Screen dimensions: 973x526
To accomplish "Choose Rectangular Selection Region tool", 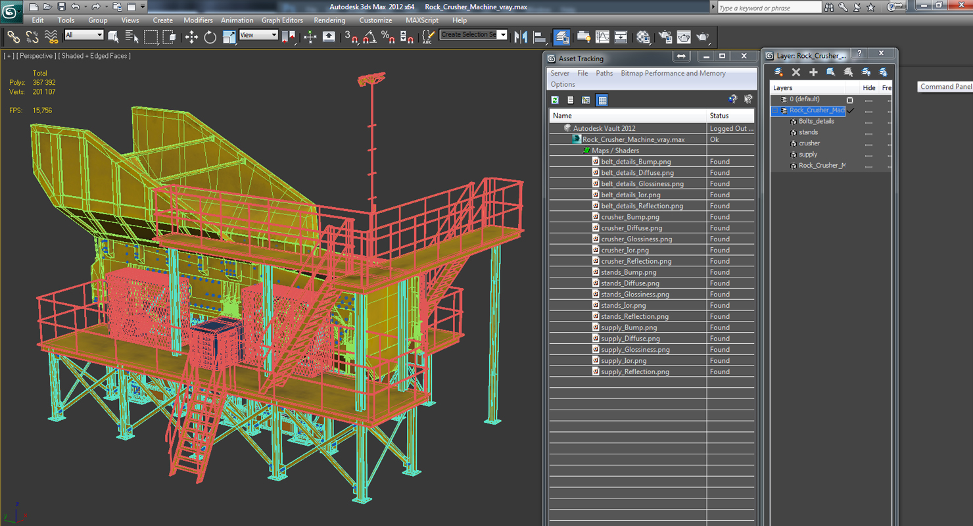I will click(x=151, y=37).
